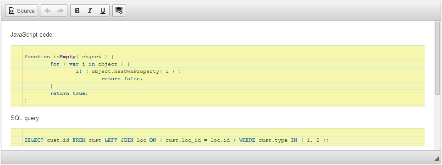
Task: Open the Insert Code Snippet dialog
Action: pos(119,11)
